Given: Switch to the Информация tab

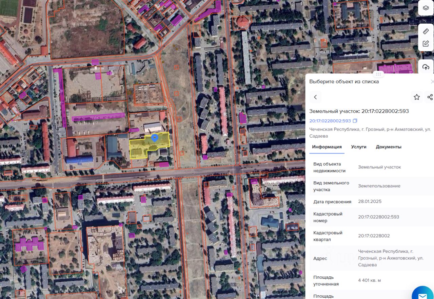Looking at the screenshot, I should [x=327, y=147].
